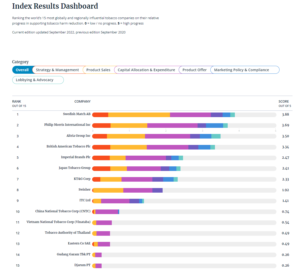
Task: Open the Product Sales category
Action: pyautogui.click(x=98, y=70)
